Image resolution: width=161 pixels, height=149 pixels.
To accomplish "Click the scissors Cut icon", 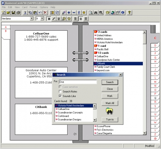I will (25, 12).
